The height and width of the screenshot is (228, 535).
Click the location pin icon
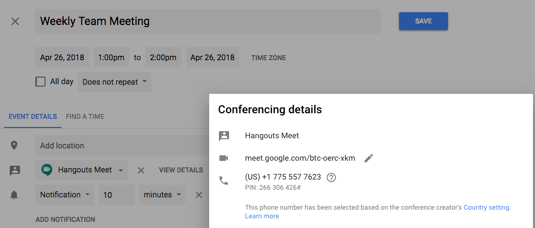pos(14,146)
